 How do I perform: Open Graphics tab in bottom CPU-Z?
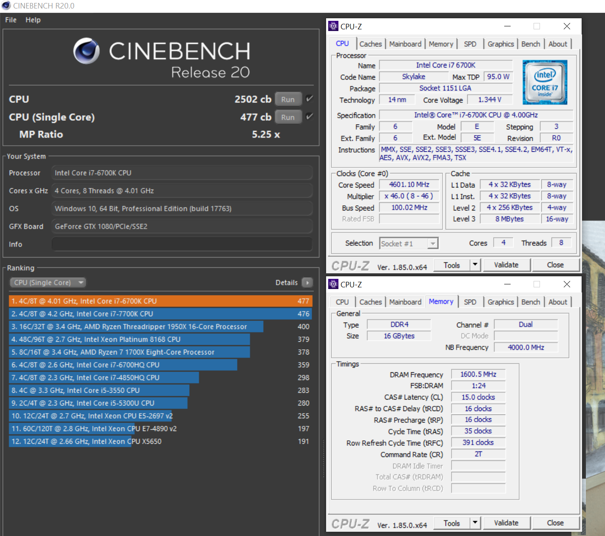click(501, 302)
